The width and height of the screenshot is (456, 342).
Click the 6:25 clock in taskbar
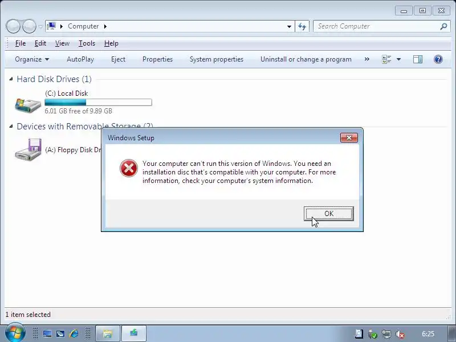[x=428, y=334]
